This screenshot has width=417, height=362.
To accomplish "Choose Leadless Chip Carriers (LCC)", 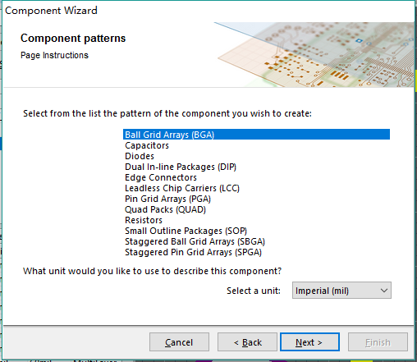I will coord(256,188).
